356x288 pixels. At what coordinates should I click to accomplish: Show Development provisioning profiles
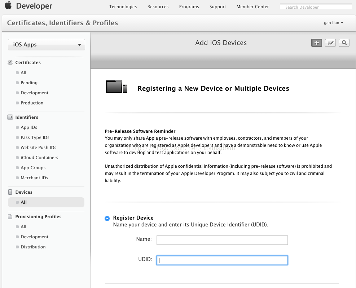click(35, 237)
